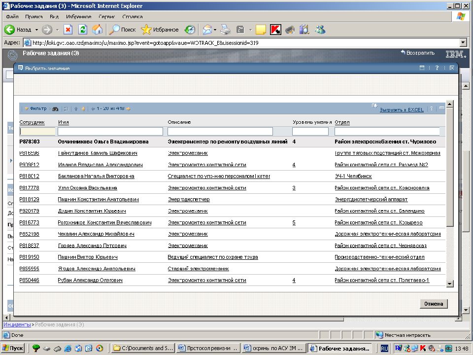Image resolution: width=473 pixels, height=355 pixels.
Task: Click the Возвратить link in header
Action: [x=418, y=53]
